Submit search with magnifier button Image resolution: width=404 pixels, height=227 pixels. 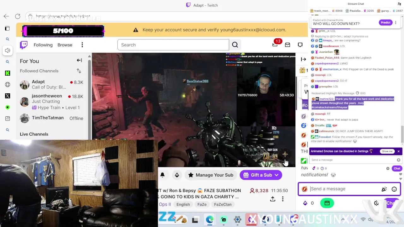pos(235,45)
